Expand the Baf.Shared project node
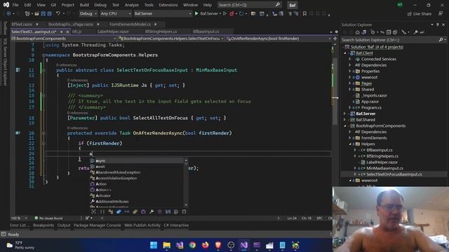Image resolution: width=449 pixels, height=252 pixels. (344, 120)
